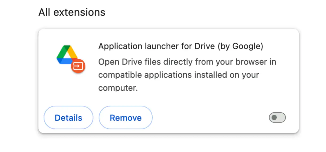
Task: Open Details for Application launcher for Drive
Action: coord(68,118)
